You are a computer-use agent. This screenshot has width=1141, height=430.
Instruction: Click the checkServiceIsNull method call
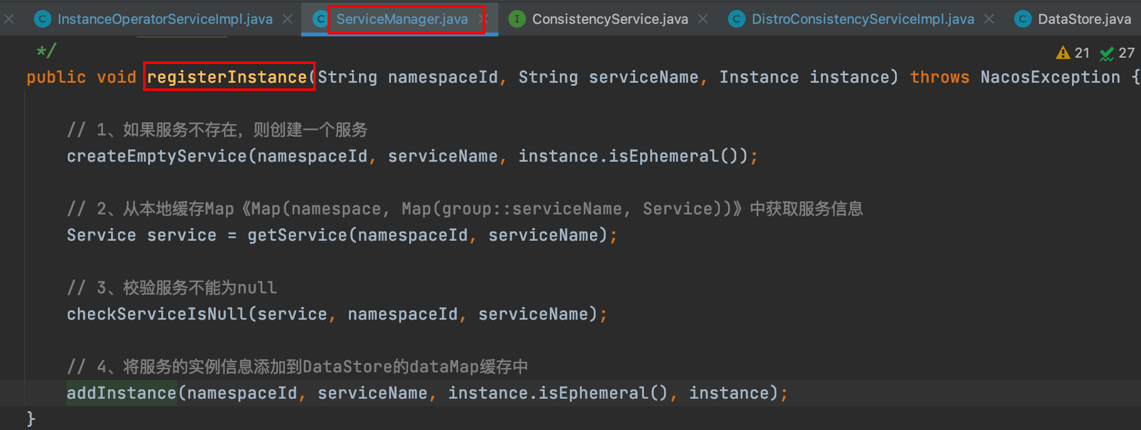tap(157, 314)
